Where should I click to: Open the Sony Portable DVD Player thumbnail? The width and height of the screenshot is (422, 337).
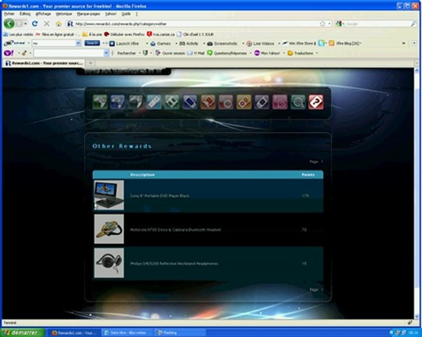(x=109, y=195)
